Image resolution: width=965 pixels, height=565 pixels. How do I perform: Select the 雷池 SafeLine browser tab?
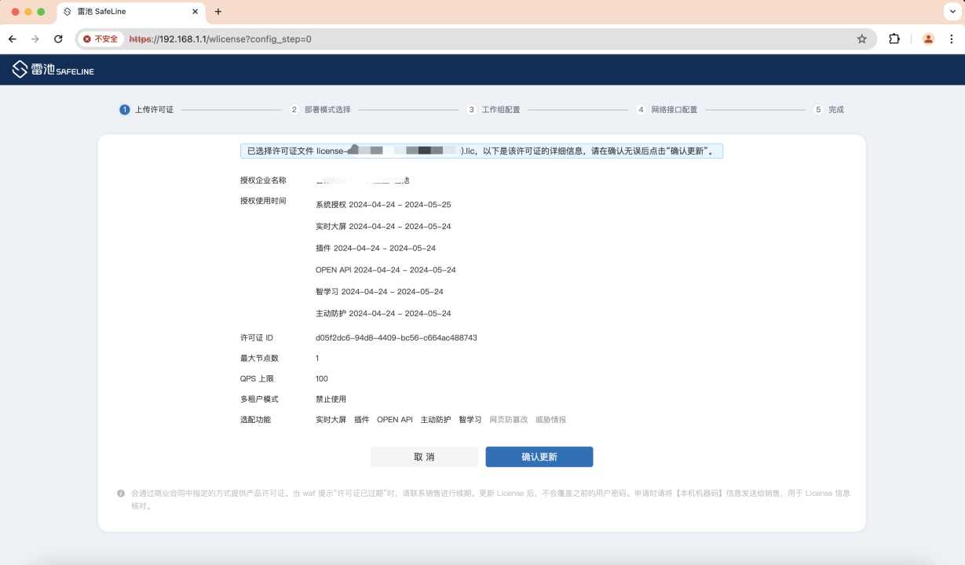(x=126, y=12)
